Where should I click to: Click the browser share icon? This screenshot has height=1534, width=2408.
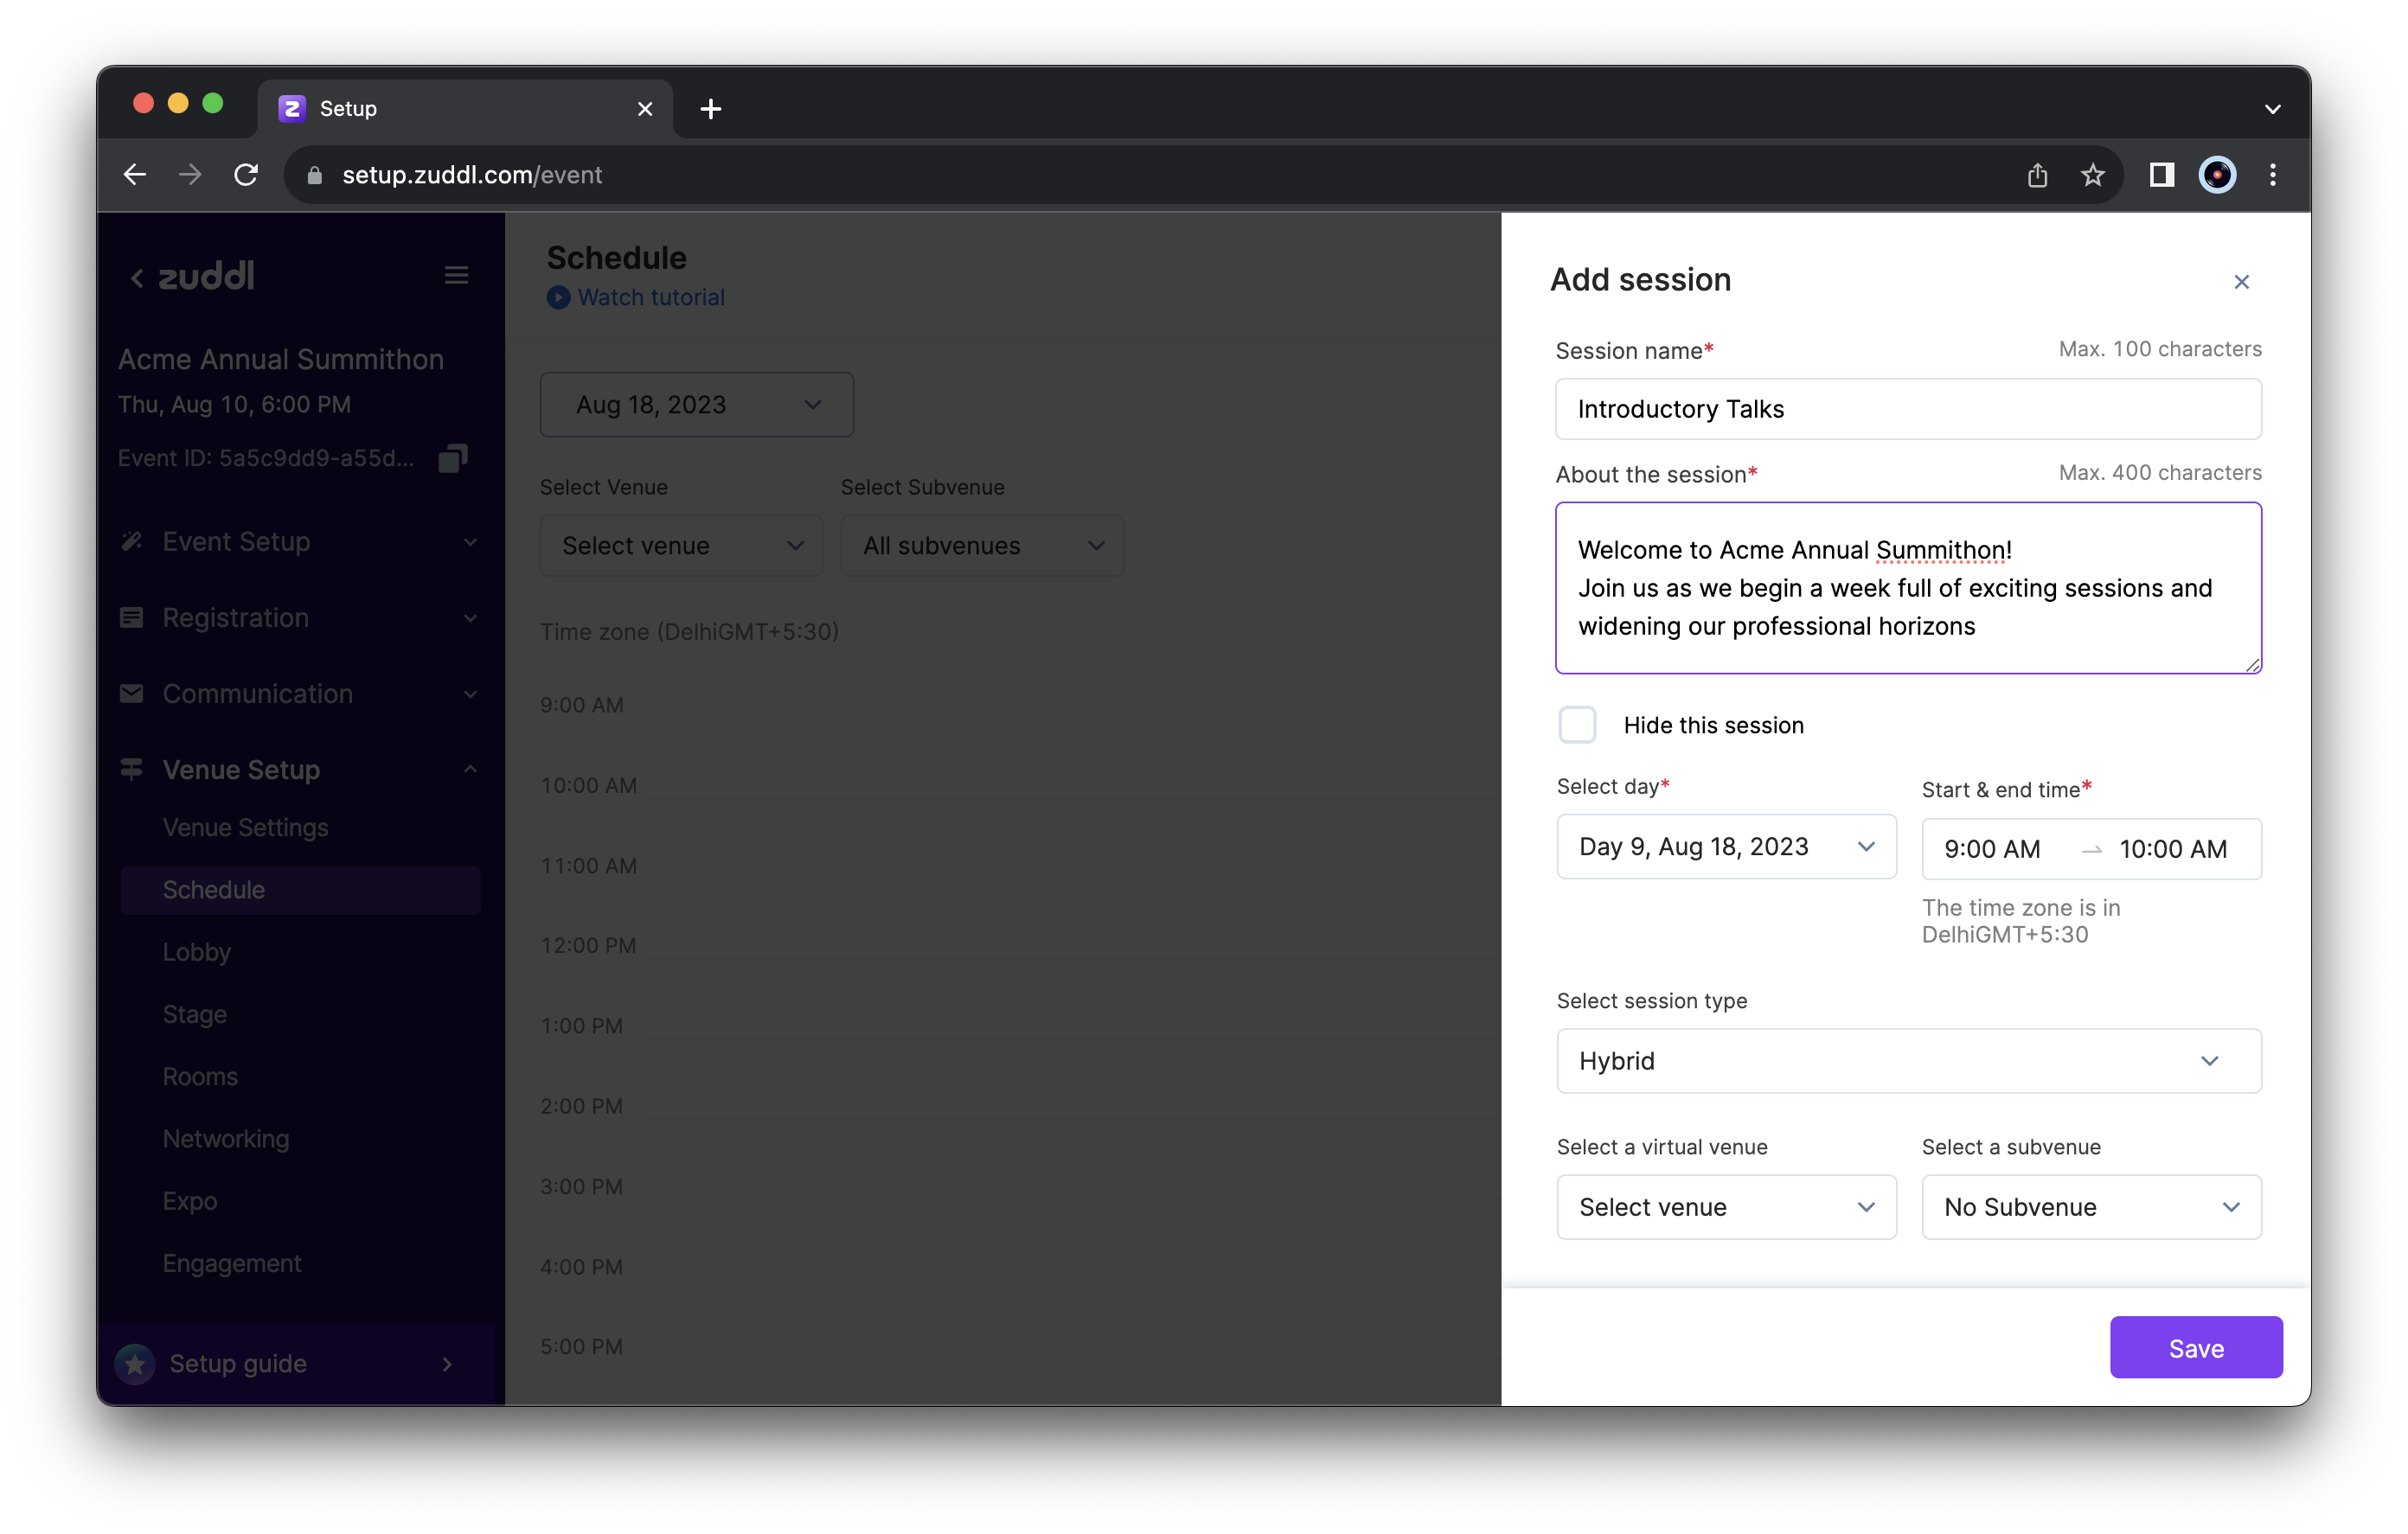(x=2038, y=174)
